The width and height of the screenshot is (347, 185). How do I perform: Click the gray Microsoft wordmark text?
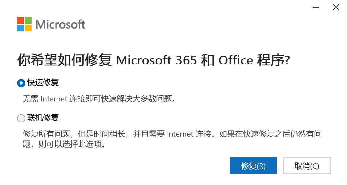point(60,24)
